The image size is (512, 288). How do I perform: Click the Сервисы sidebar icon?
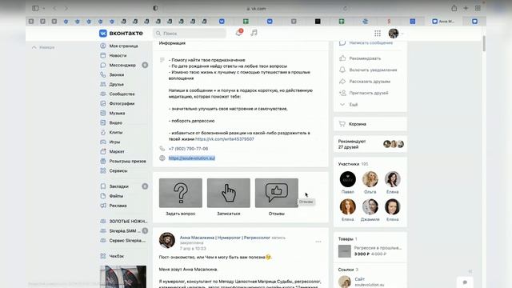tap(103, 170)
